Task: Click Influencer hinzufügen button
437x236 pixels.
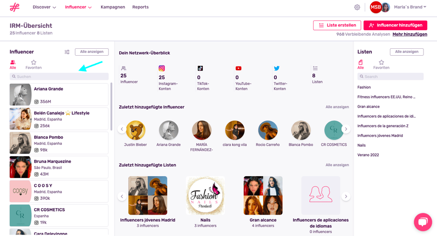Action: (395, 26)
